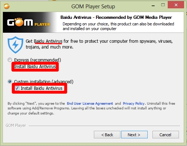Maximize the GOM Player Setup window
The height and width of the screenshot is (146, 187).
tap(163, 5)
